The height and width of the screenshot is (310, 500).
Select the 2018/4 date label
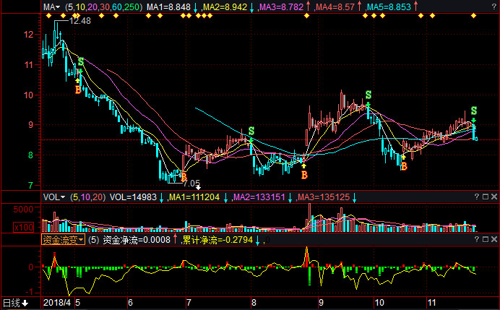(x=57, y=303)
